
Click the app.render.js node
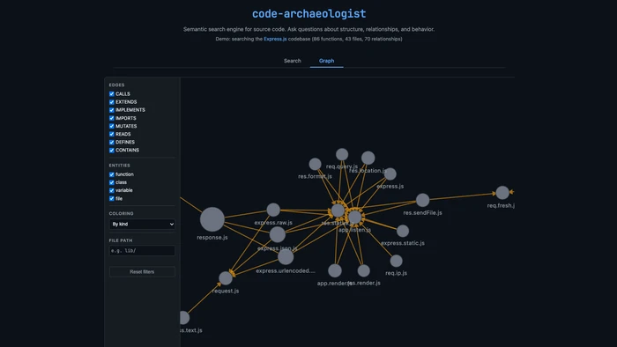[335, 270]
